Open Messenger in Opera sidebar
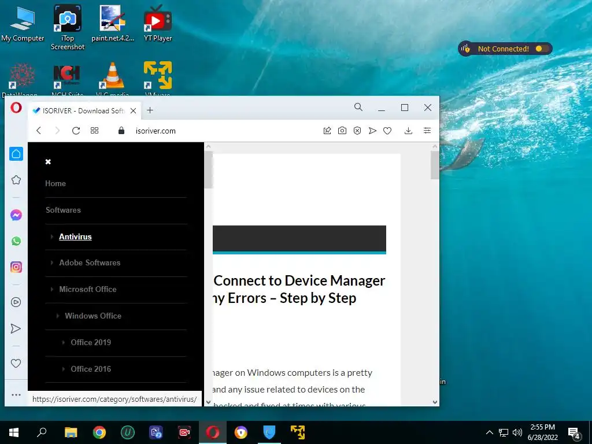The image size is (592, 444). (x=16, y=215)
